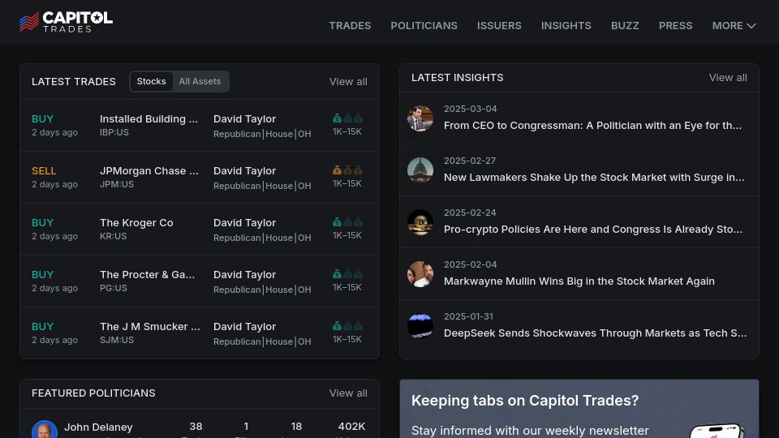
Task: Click SELL label on JPMorgan row
Action: click(44, 170)
